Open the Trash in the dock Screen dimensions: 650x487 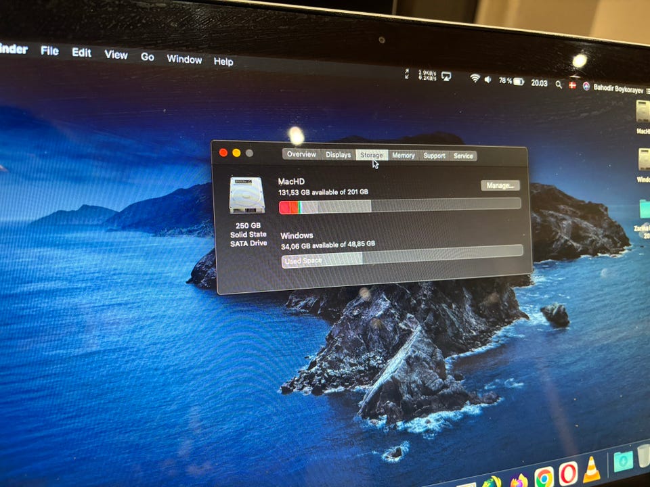(x=644, y=455)
